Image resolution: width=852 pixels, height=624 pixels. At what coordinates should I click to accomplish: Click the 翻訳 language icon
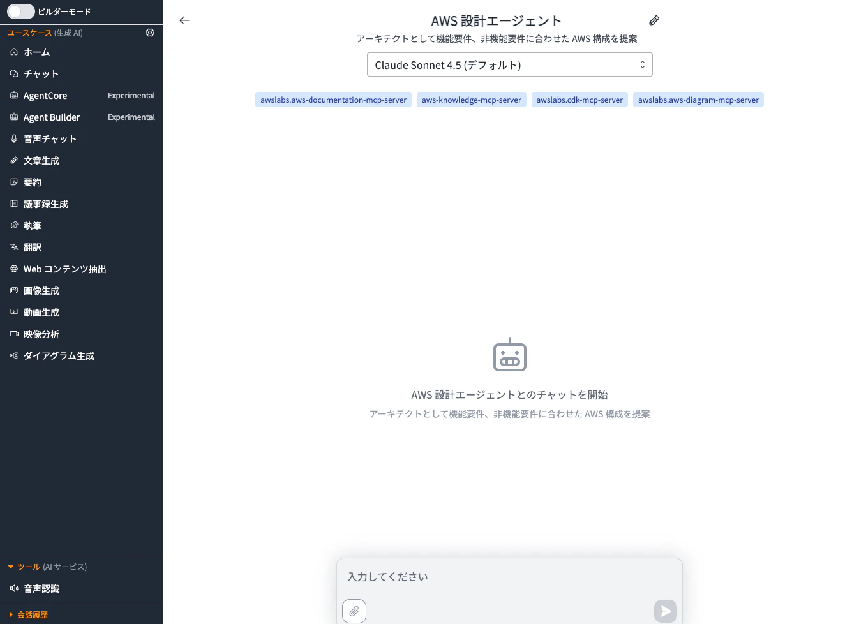pyautogui.click(x=14, y=247)
